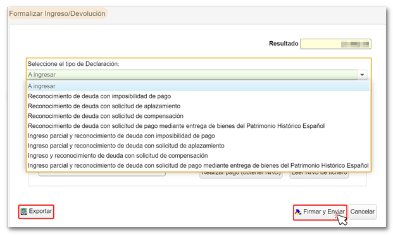
Task: Select 'Ingreso y reconocimiento de deuda' con compensación
Action: tap(198, 156)
